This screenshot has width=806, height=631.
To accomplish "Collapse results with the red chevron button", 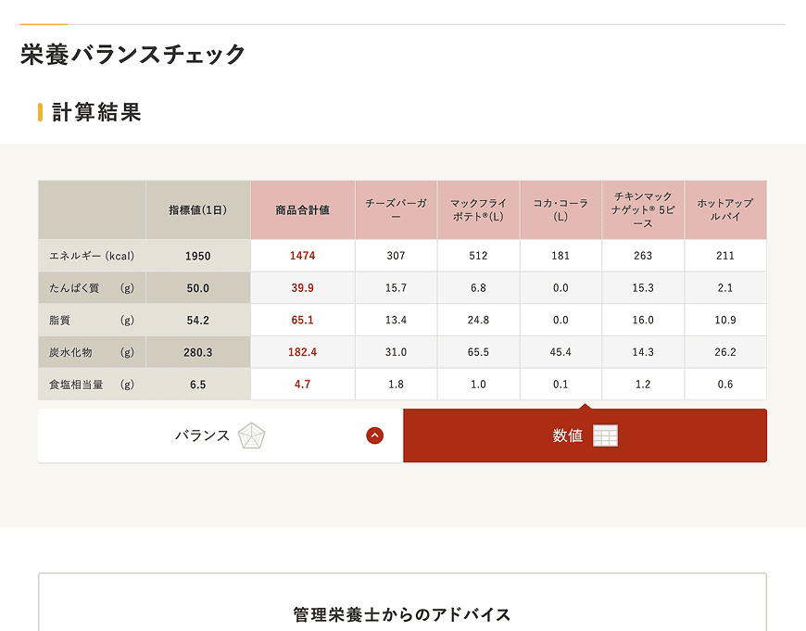I will click(x=374, y=435).
